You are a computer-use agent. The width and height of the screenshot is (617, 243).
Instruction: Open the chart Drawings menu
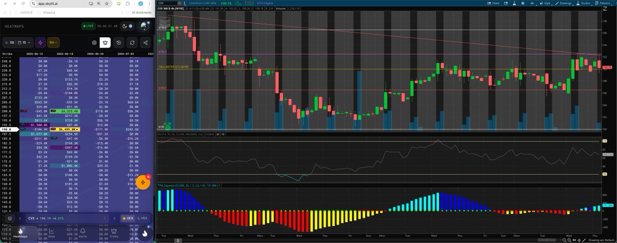tap(564, 3)
